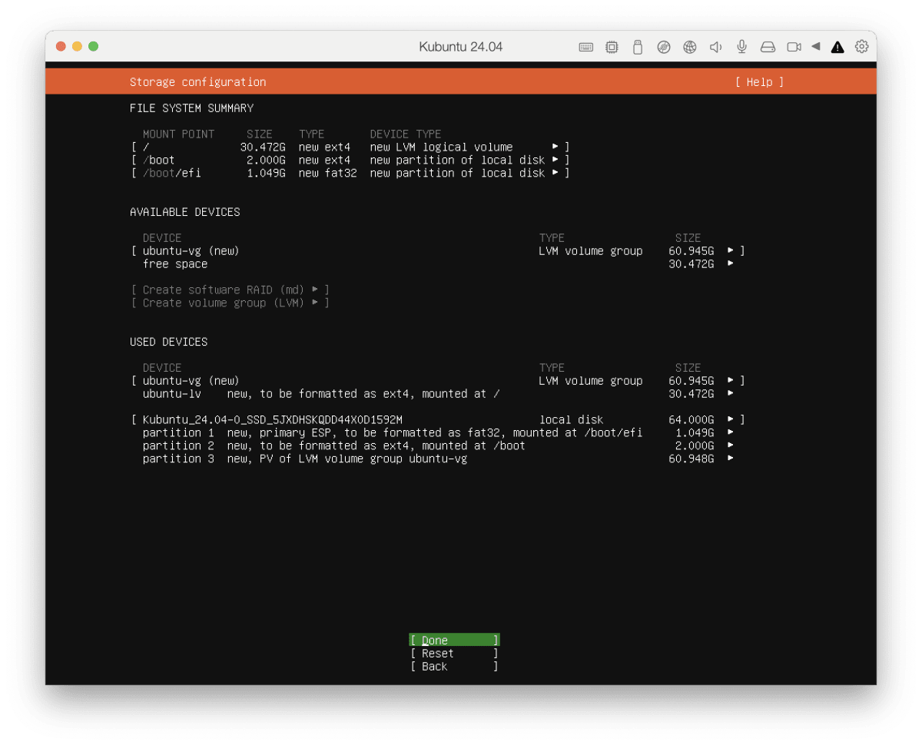Click the CPU chip icon
This screenshot has height=745, width=922.
point(612,47)
